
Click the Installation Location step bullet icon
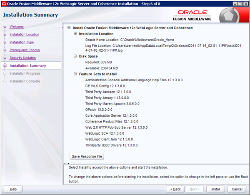5,35
